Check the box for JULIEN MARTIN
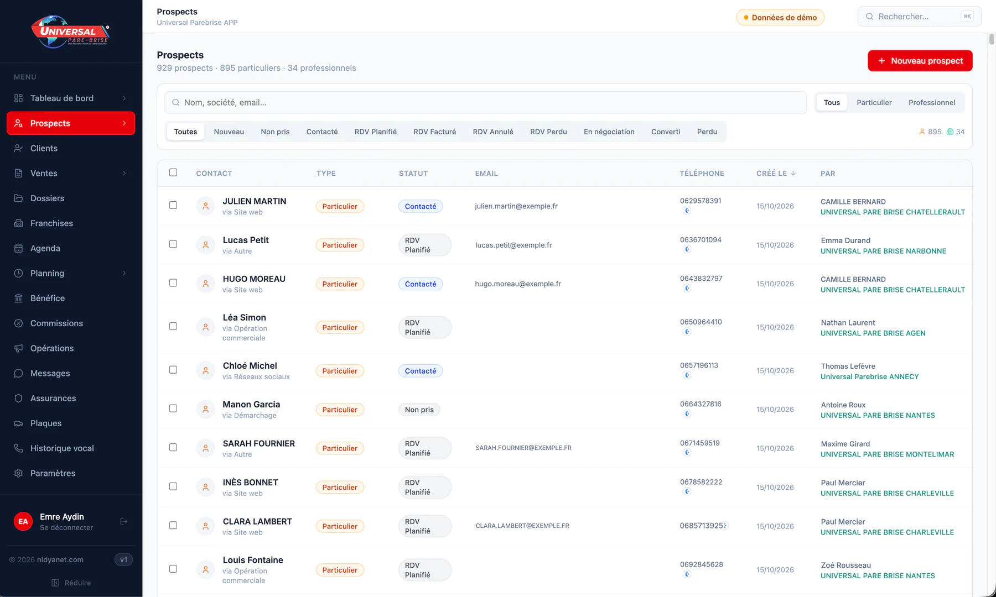 point(173,205)
